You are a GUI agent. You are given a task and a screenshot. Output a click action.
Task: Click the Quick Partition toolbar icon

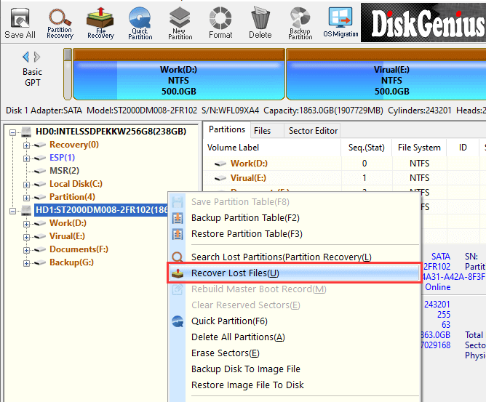[x=140, y=23]
